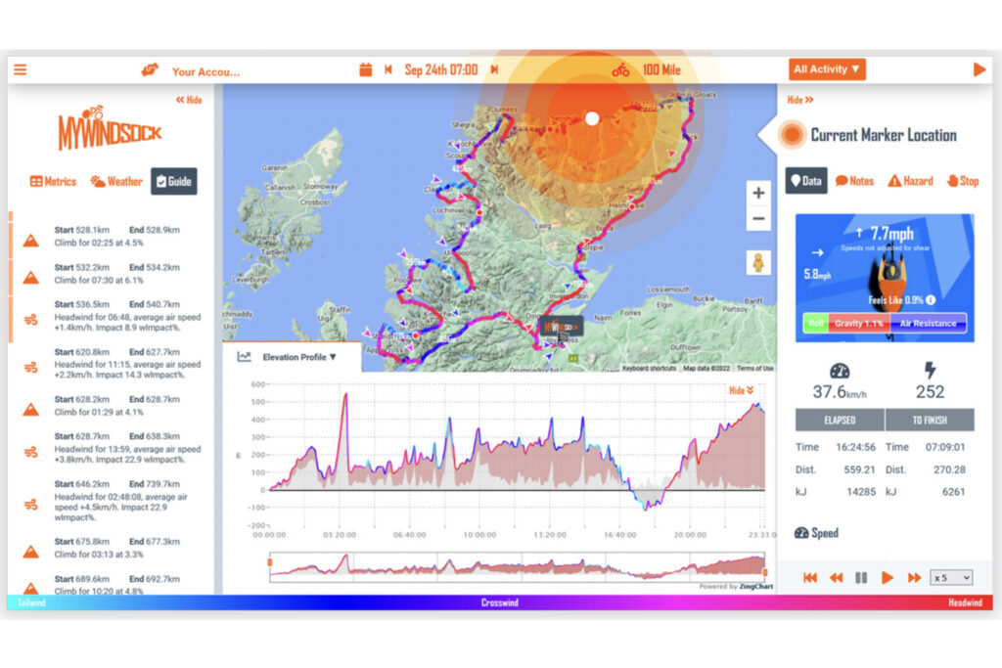Click the Crosswind label on legend bar
This screenshot has height=668, width=1002.
tap(500, 602)
